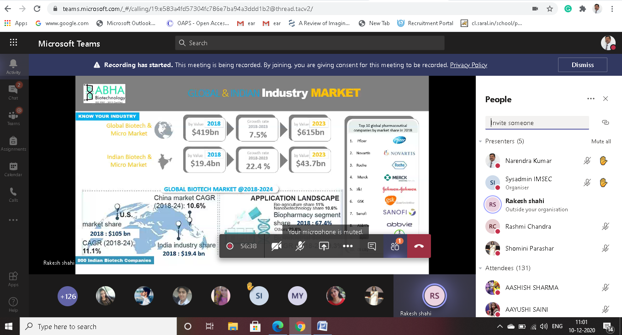The image size is (622, 335).
Task: Collapse the Presenters (5) section
Action: (480, 141)
